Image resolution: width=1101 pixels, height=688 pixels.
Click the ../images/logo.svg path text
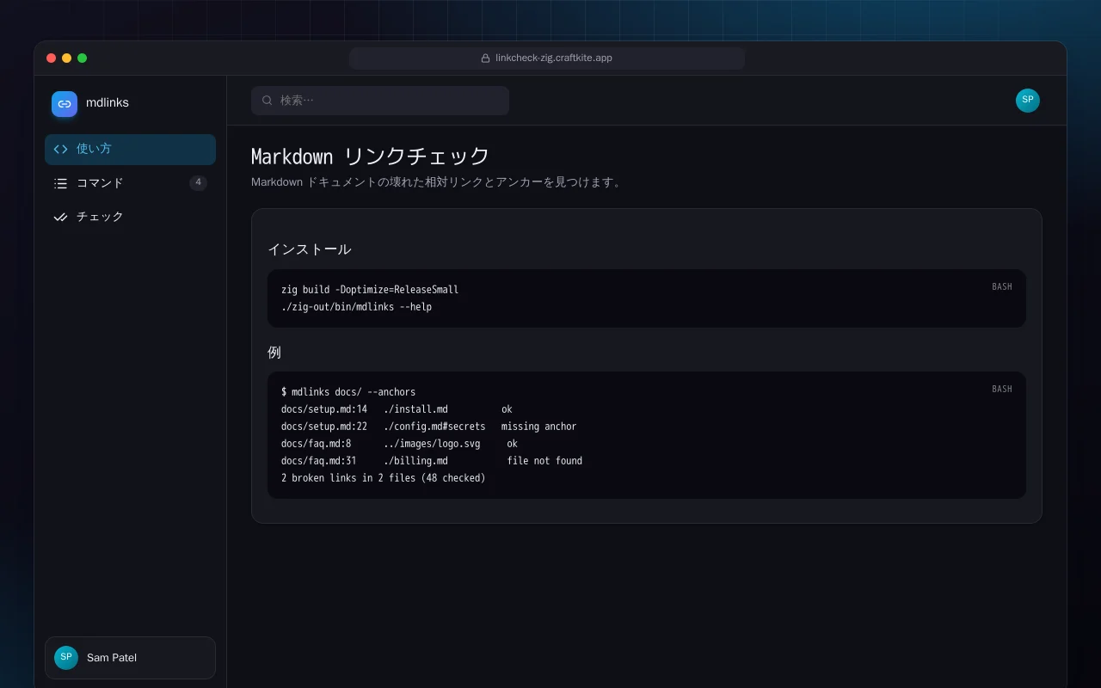pos(432,444)
